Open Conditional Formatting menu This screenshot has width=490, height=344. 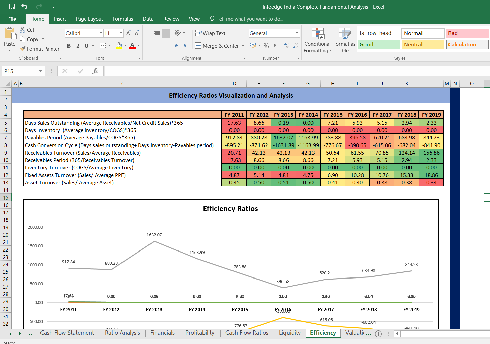point(318,41)
